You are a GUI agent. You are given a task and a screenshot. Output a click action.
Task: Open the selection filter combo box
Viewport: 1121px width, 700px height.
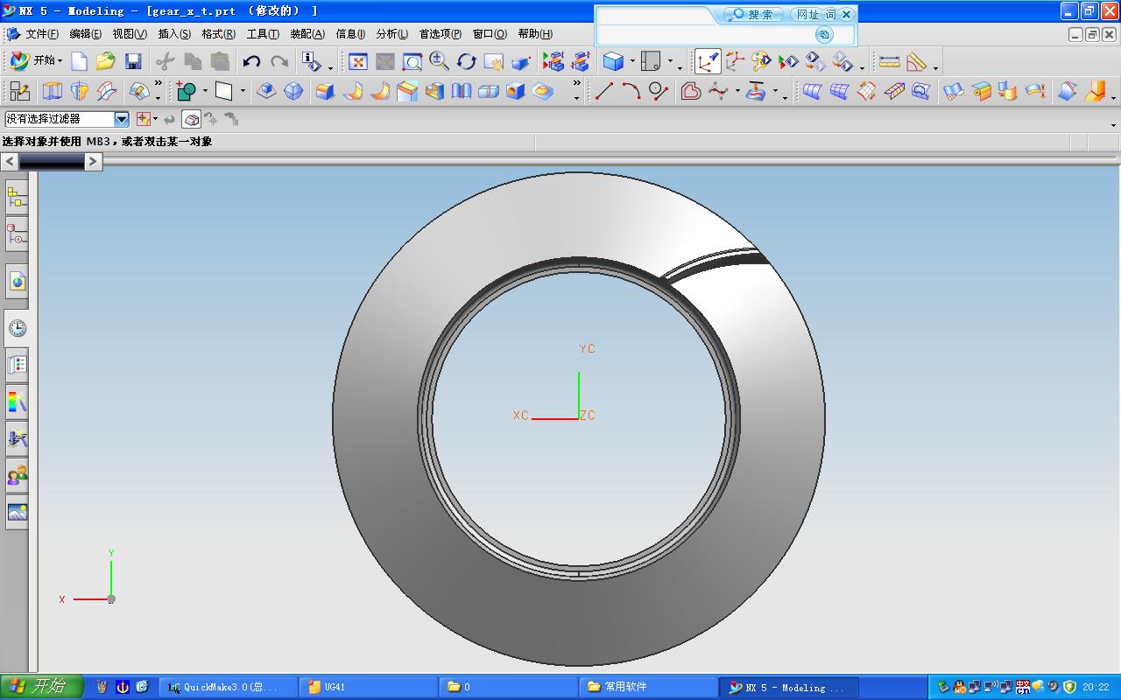tap(67, 119)
